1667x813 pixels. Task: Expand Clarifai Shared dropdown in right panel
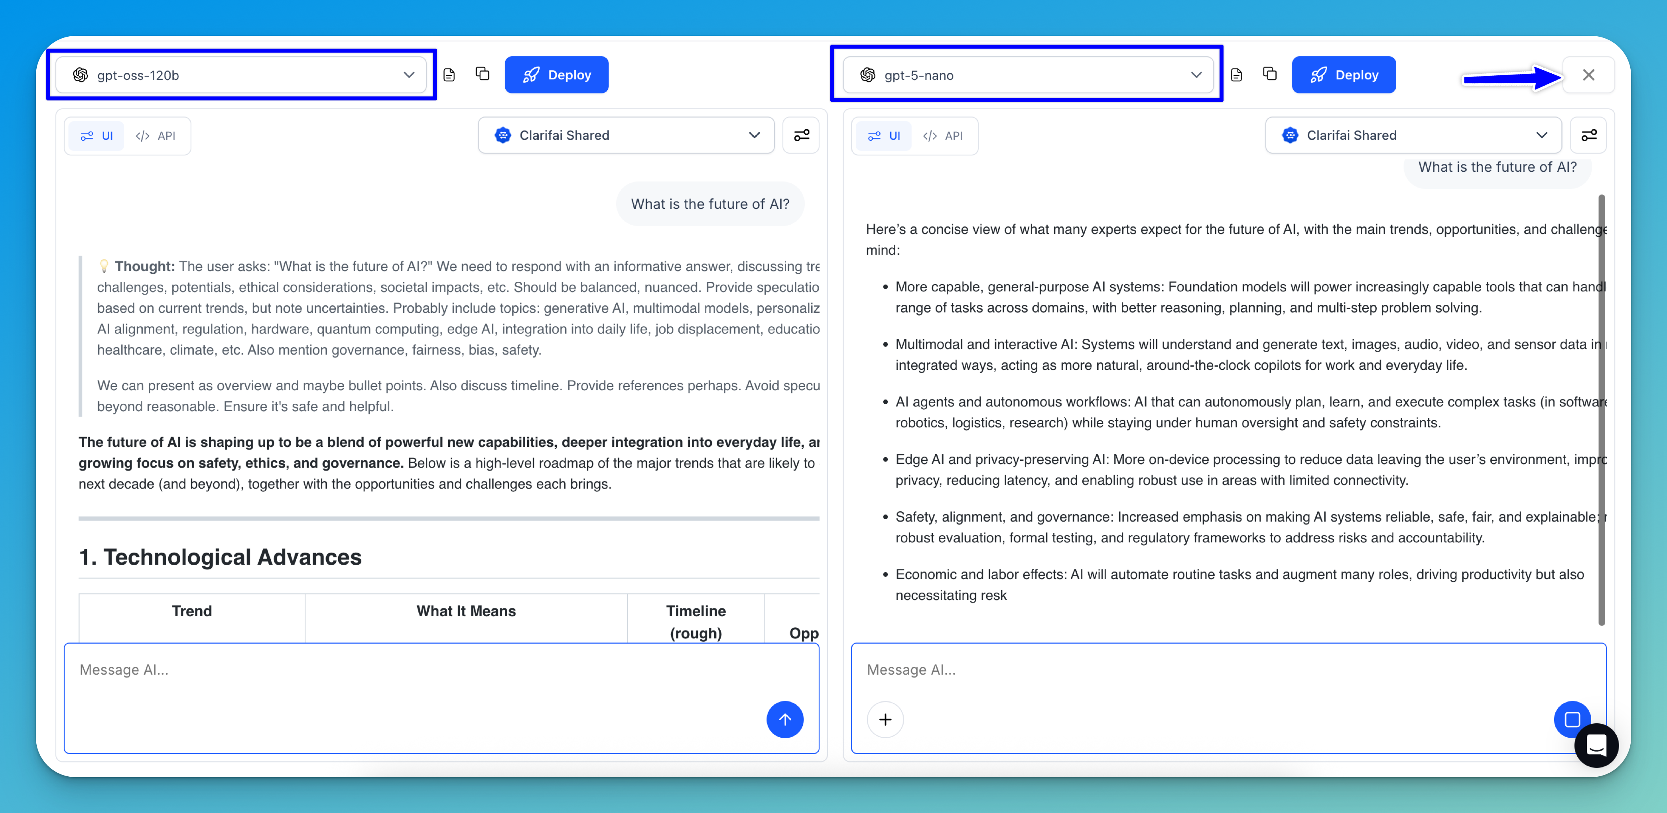tap(1413, 135)
